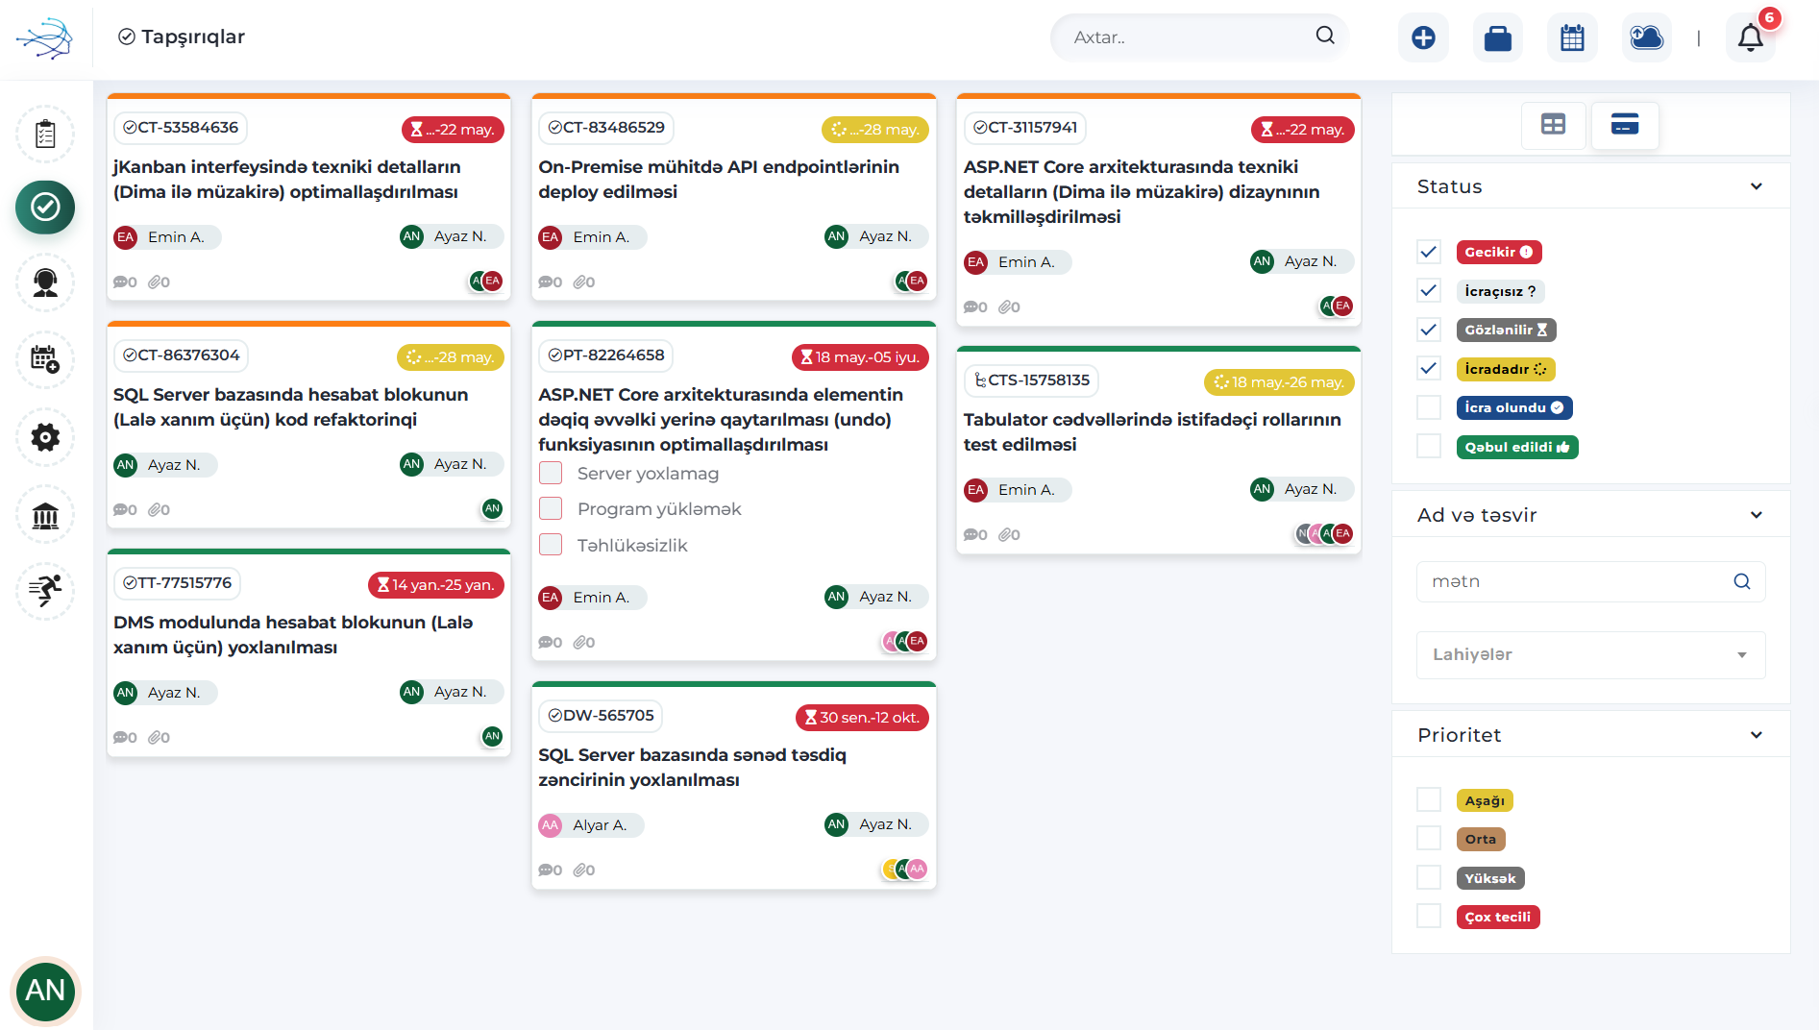Uncheck the Gecikir status filter

pos(1429,252)
